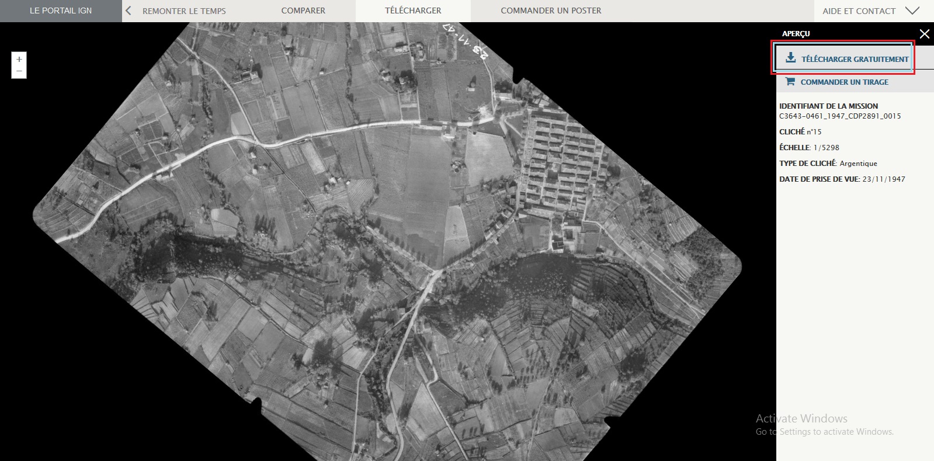Zoom in with the plus button
934x461 pixels.
tap(19, 59)
